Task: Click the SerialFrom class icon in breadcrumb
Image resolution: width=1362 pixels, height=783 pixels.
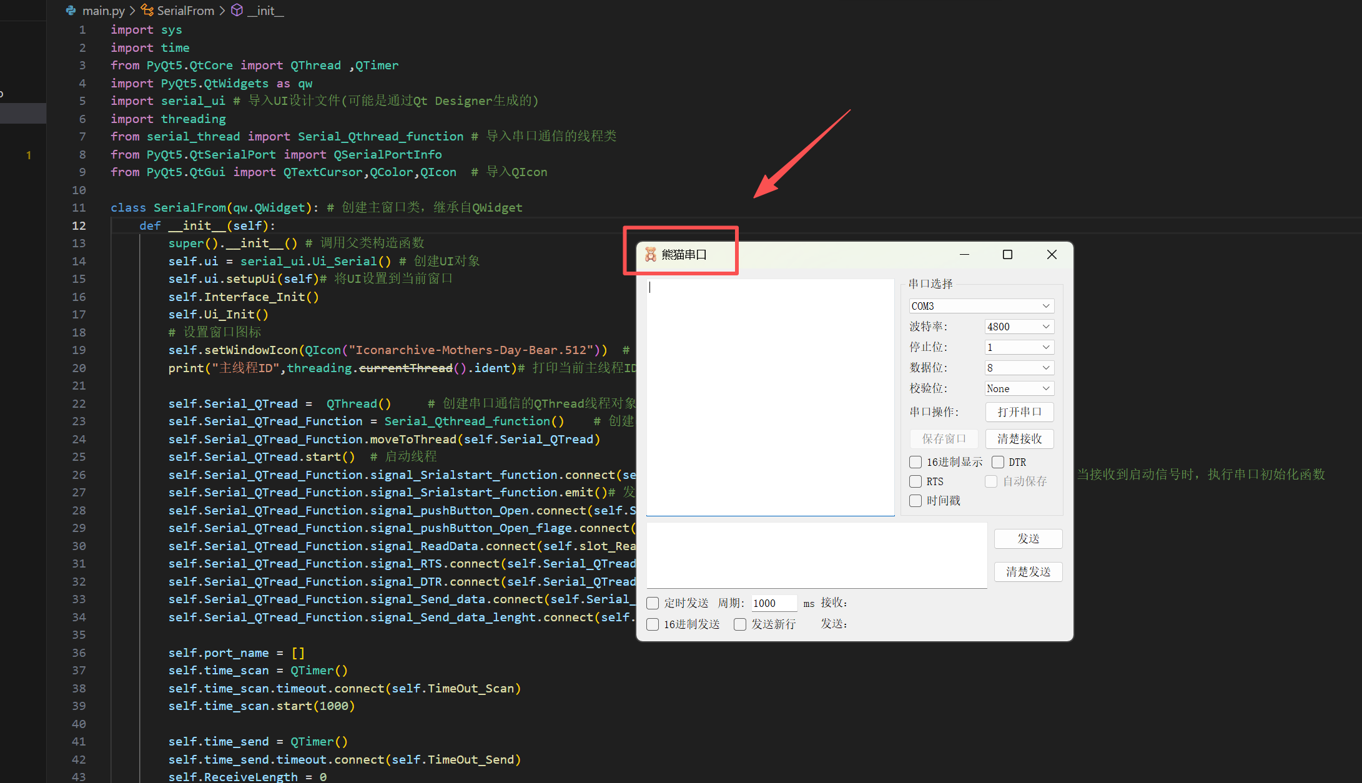Action: tap(147, 11)
